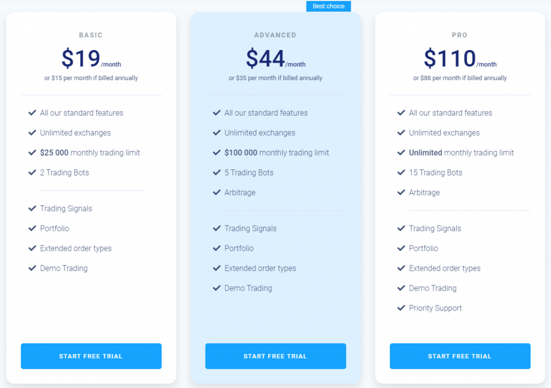The width and height of the screenshot is (551, 388).
Task: Start free trial for Advanced plan
Action: [x=275, y=356]
